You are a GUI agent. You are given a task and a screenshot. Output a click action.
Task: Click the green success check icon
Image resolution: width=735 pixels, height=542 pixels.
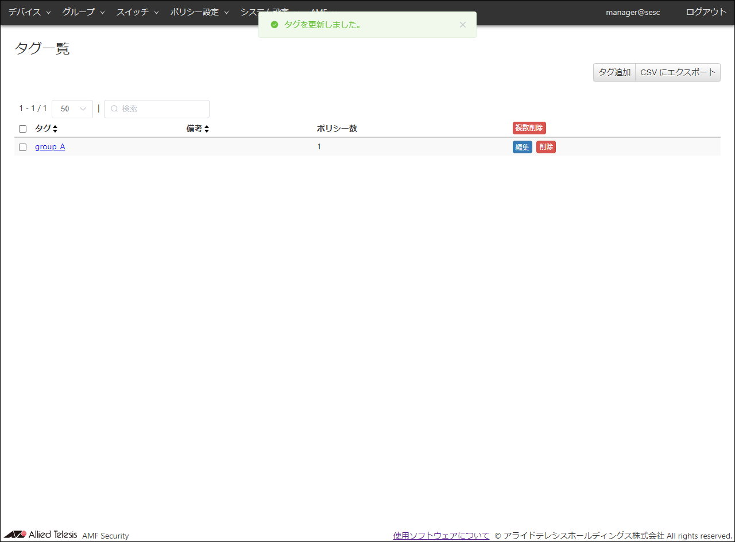point(274,25)
